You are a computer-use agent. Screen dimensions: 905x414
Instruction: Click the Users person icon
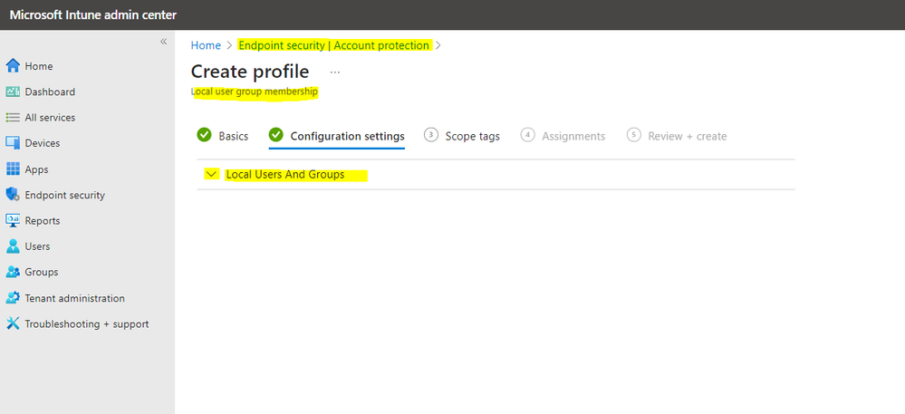click(x=13, y=246)
